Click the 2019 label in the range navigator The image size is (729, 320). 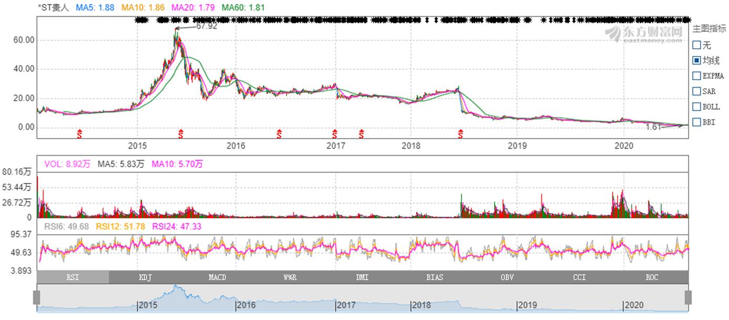coord(528,305)
